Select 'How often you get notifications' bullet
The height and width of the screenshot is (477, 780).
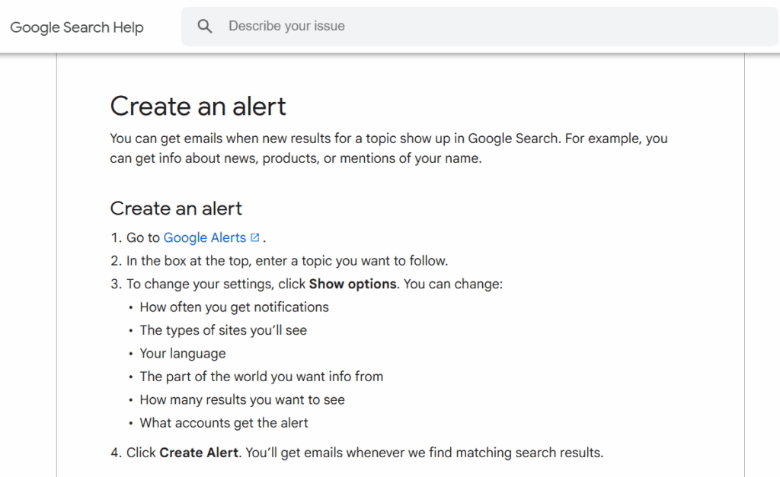click(x=234, y=307)
